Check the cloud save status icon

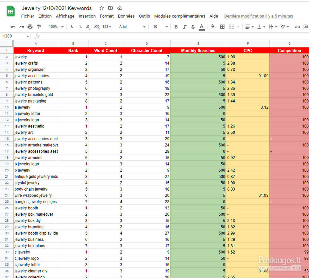pyautogui.click(x=120, y=8)
